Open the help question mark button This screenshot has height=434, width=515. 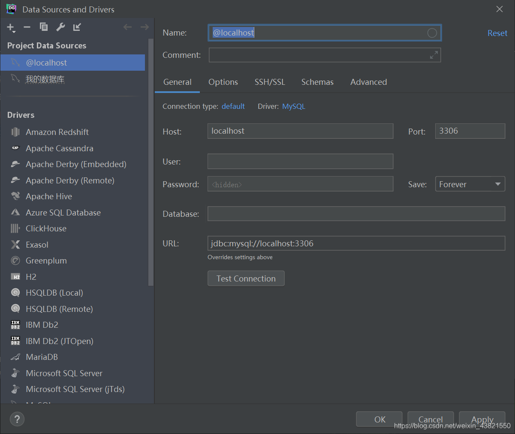click(x=17, y=419)
